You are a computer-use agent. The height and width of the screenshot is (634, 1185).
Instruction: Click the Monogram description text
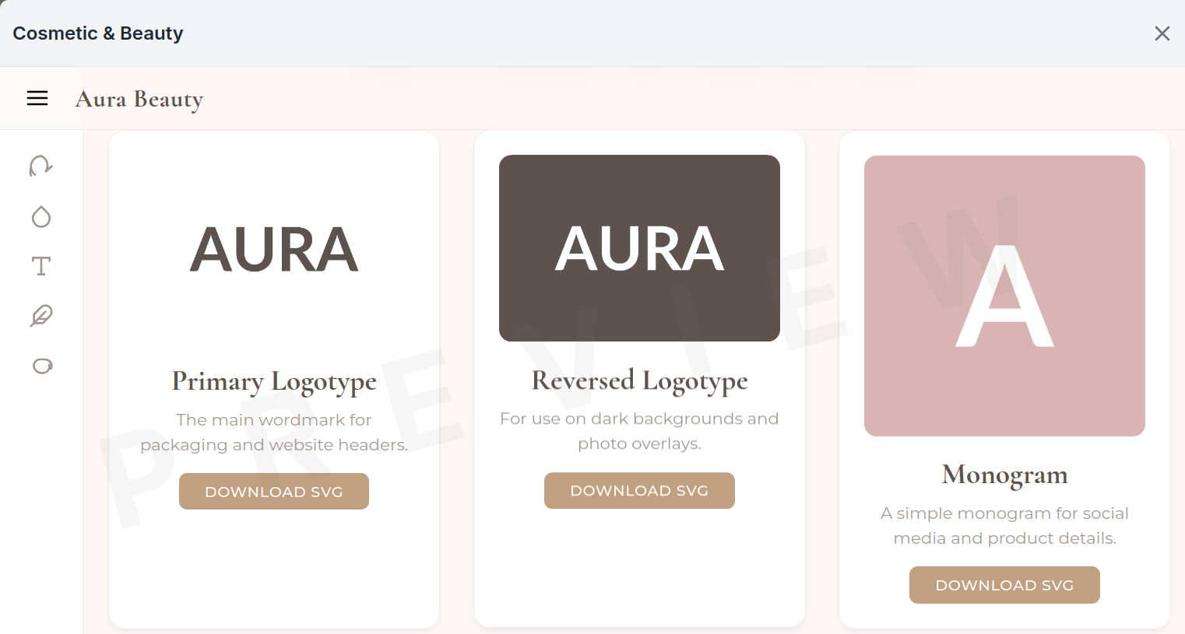pos(1004,526)
